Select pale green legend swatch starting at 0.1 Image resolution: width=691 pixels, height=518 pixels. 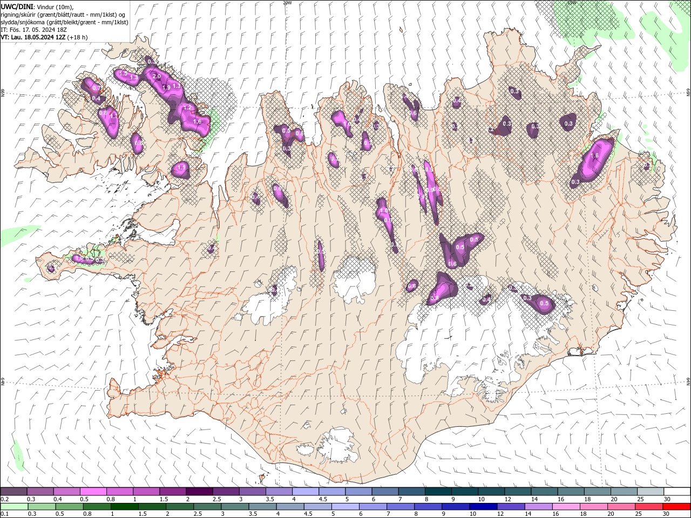14,507
